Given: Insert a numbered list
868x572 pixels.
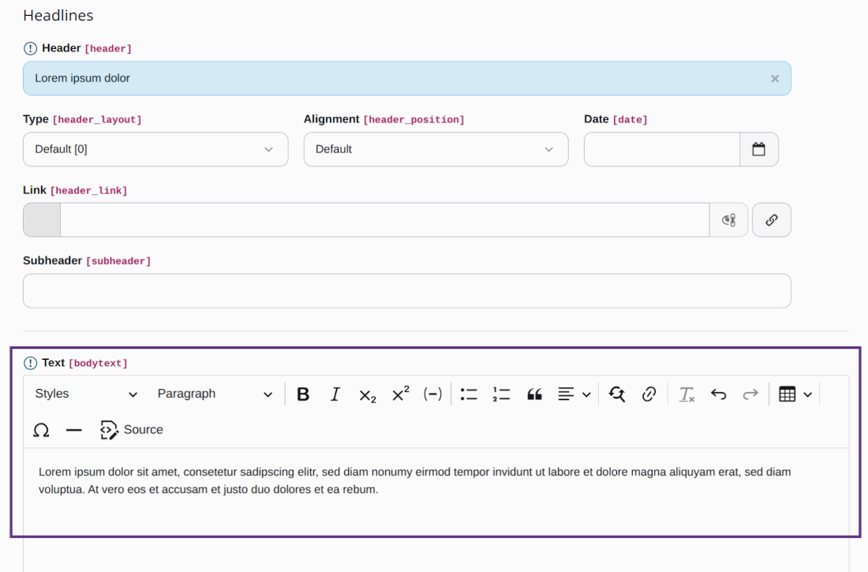Looking at the screenshot, I should [501, 394].
